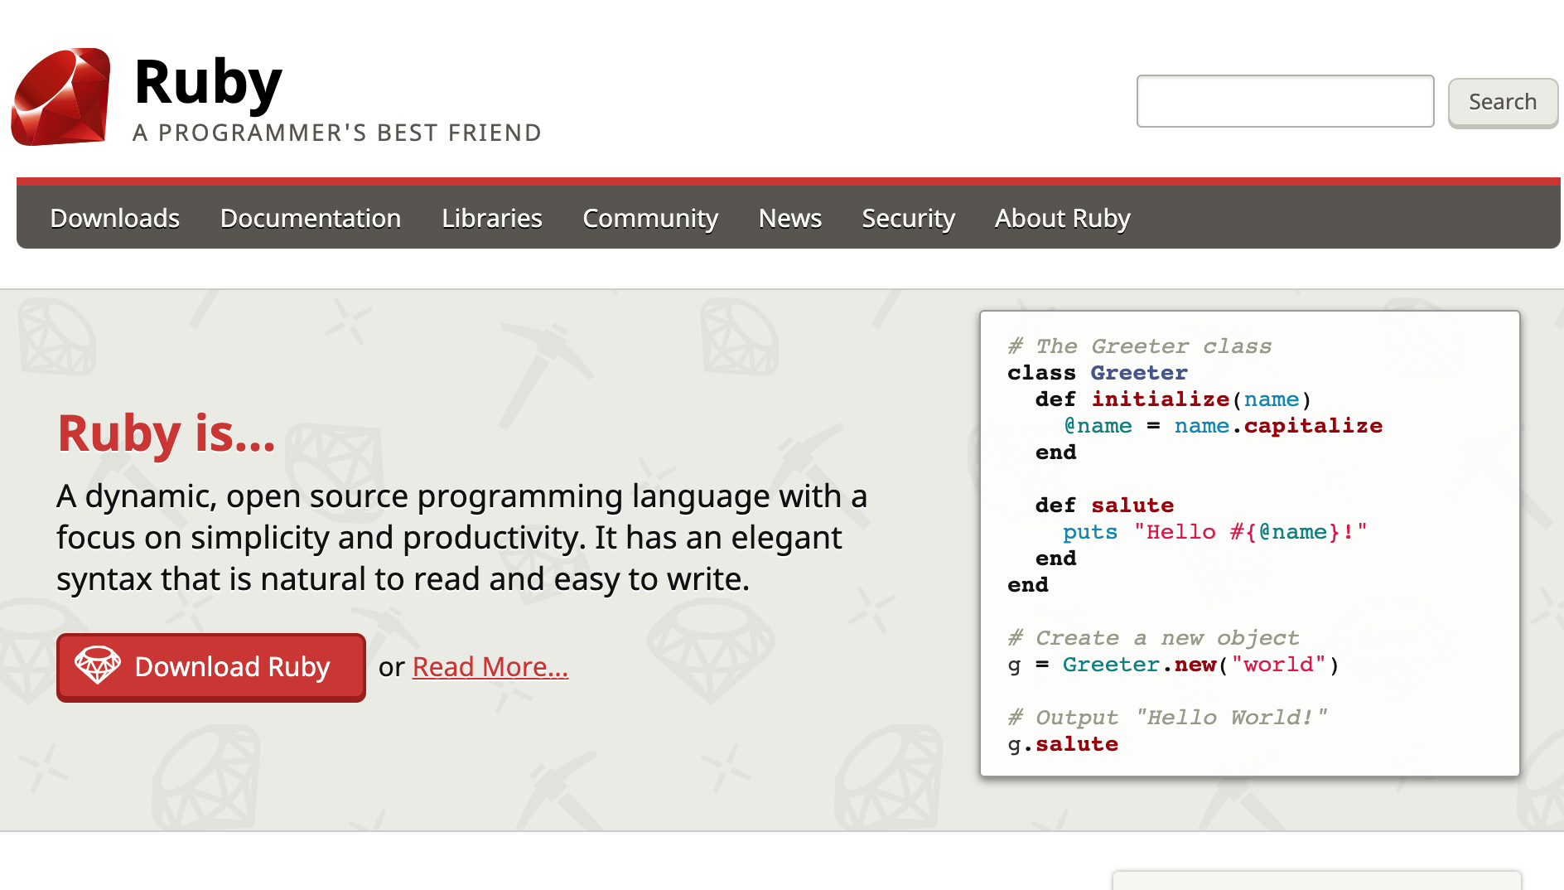Click 'A PROGRAMMER'S BEST FRIEND' tagline
Image resolution: width=1564 pixels, height=890 pixels.
click(337, 133)
